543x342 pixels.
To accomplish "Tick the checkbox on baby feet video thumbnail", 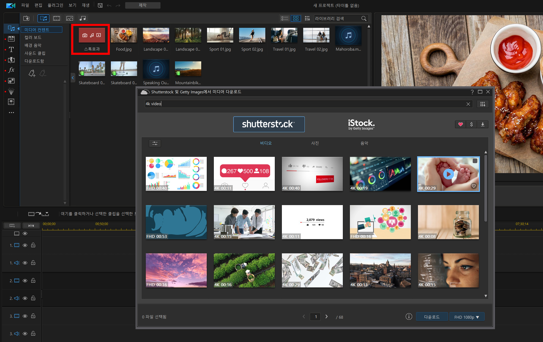I will pyautogui.click(x=475, y=161).
